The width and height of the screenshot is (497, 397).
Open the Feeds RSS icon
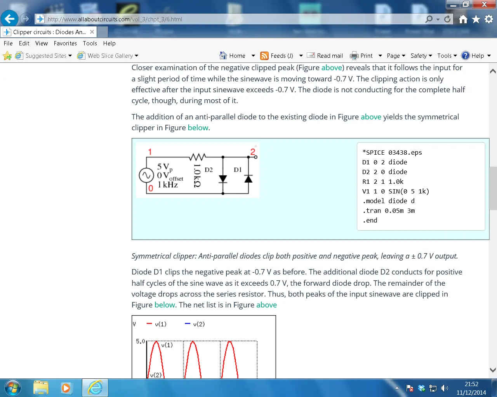[264, 56]
